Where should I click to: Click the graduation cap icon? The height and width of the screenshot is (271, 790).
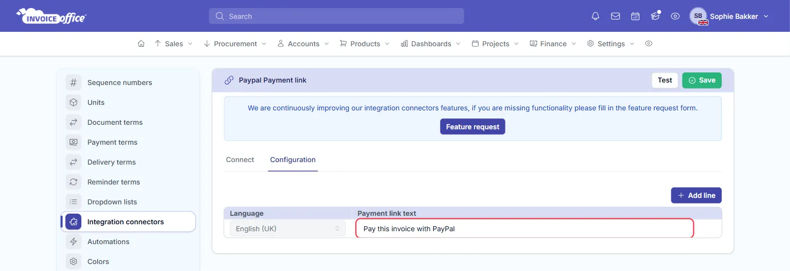[x=655, y=16]
